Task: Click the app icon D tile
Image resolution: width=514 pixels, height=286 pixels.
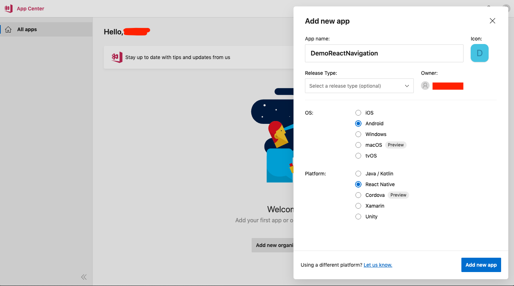Action: tap(479, 53)
